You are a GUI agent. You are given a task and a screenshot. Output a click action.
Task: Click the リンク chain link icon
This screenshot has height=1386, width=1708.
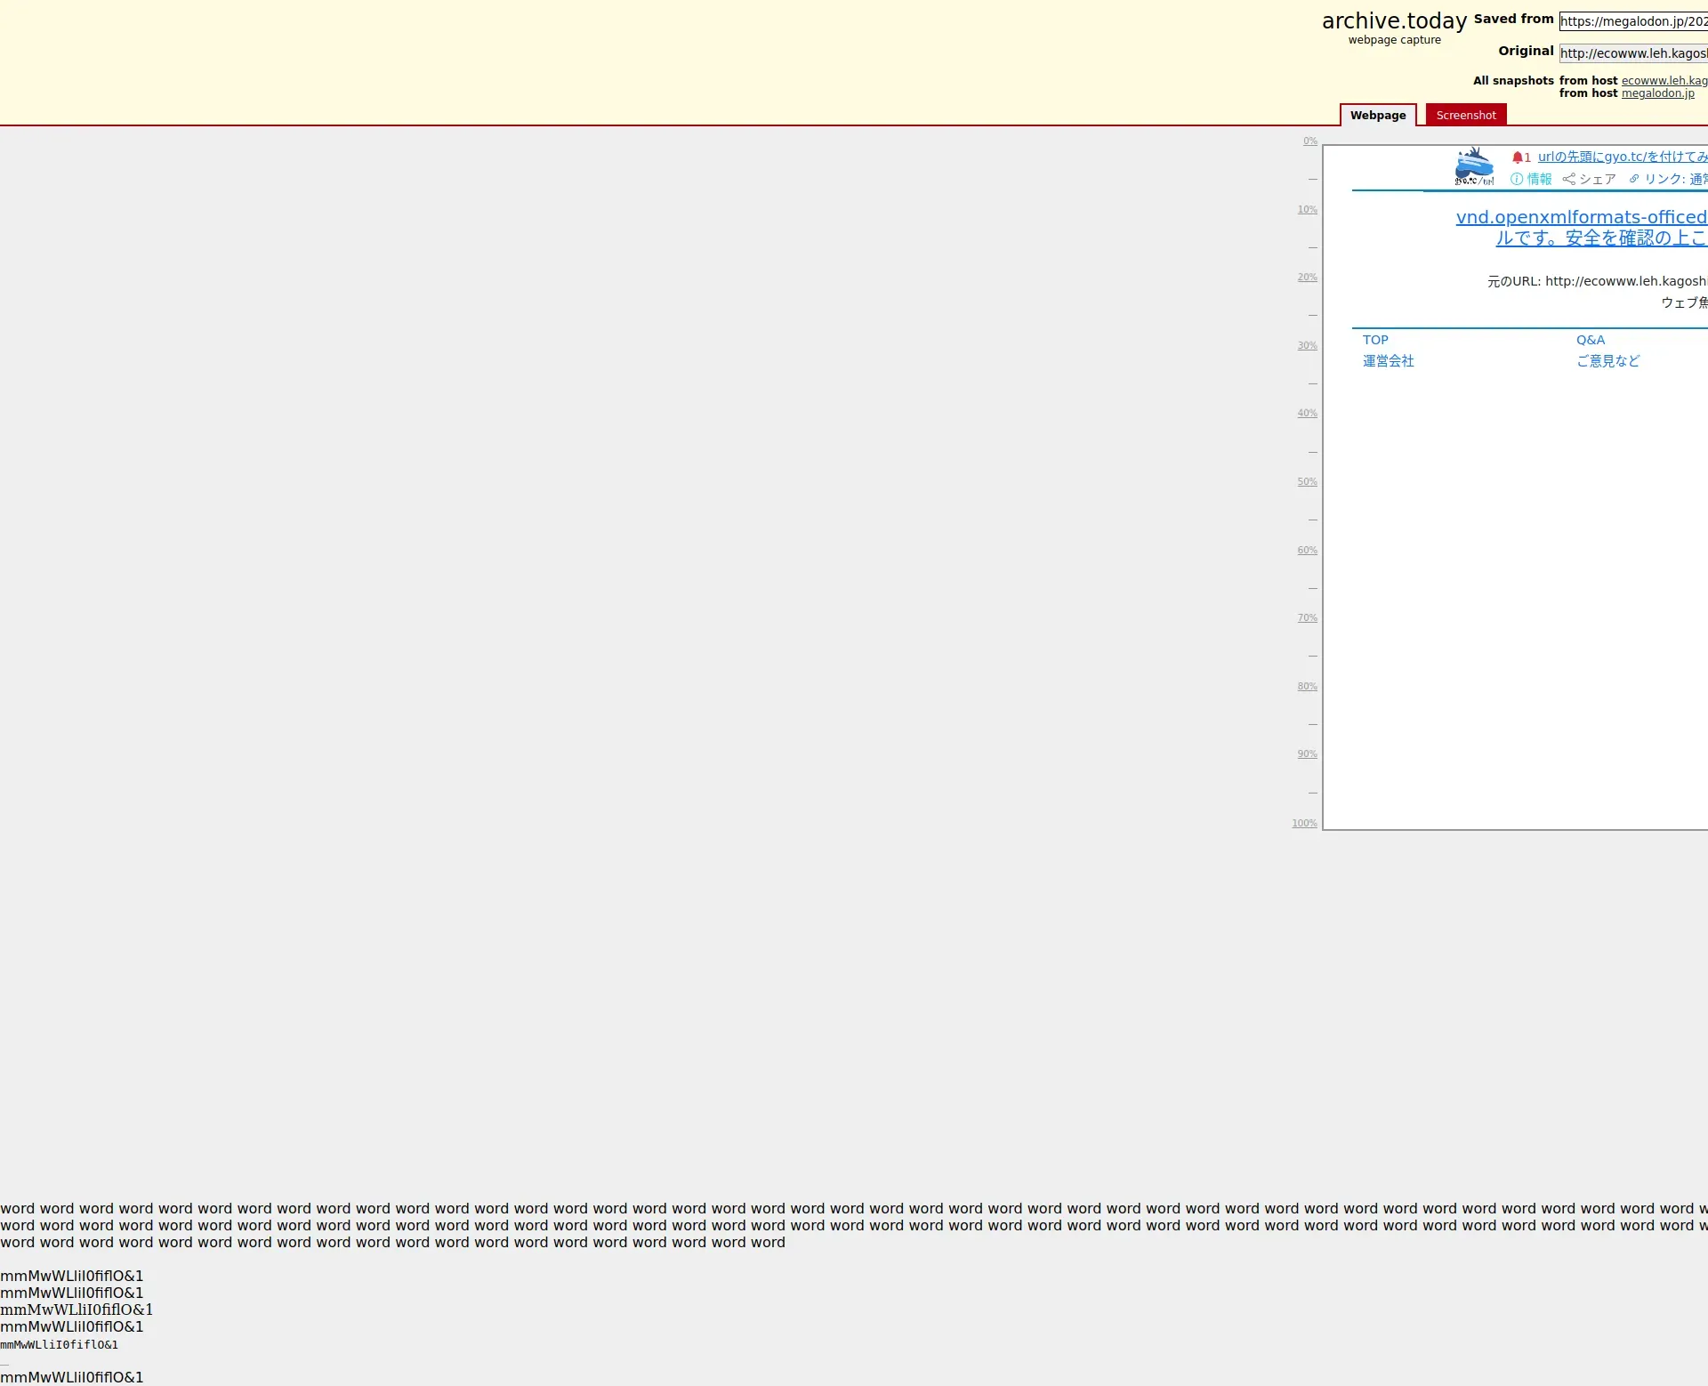(1634, 179)
